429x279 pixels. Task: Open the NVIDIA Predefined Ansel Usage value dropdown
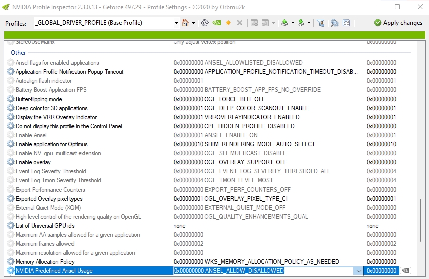[358, 271]
